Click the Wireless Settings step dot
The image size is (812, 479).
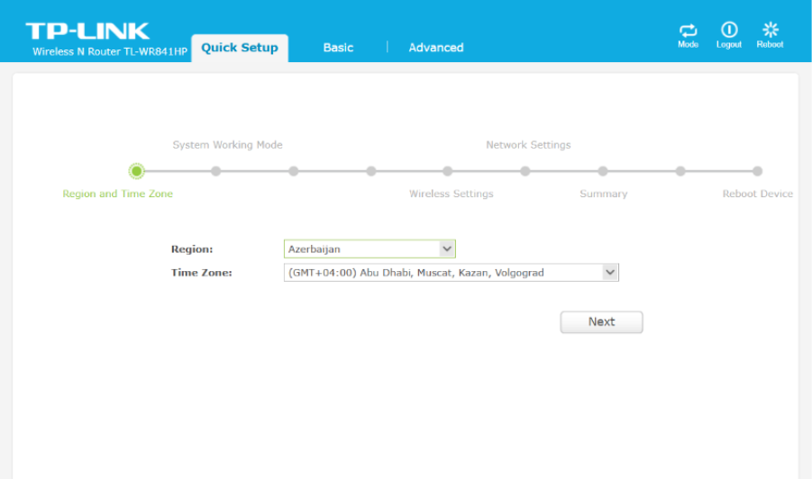pos(448,171)
